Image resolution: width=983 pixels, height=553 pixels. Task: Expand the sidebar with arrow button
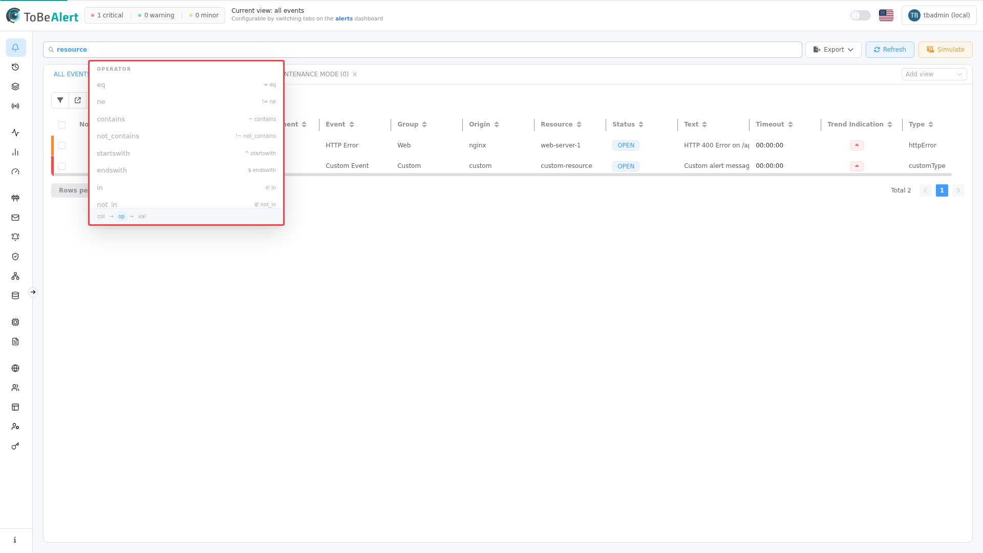[x=33, y=292]
